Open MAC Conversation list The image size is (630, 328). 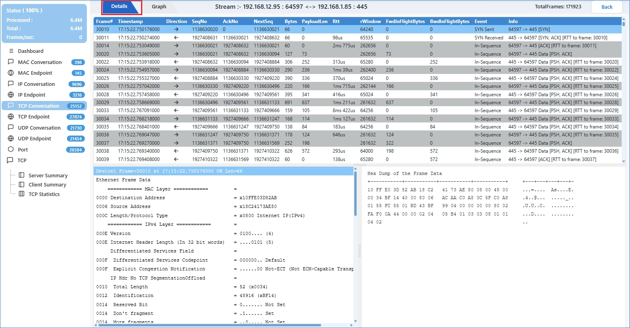coord(40,62)
